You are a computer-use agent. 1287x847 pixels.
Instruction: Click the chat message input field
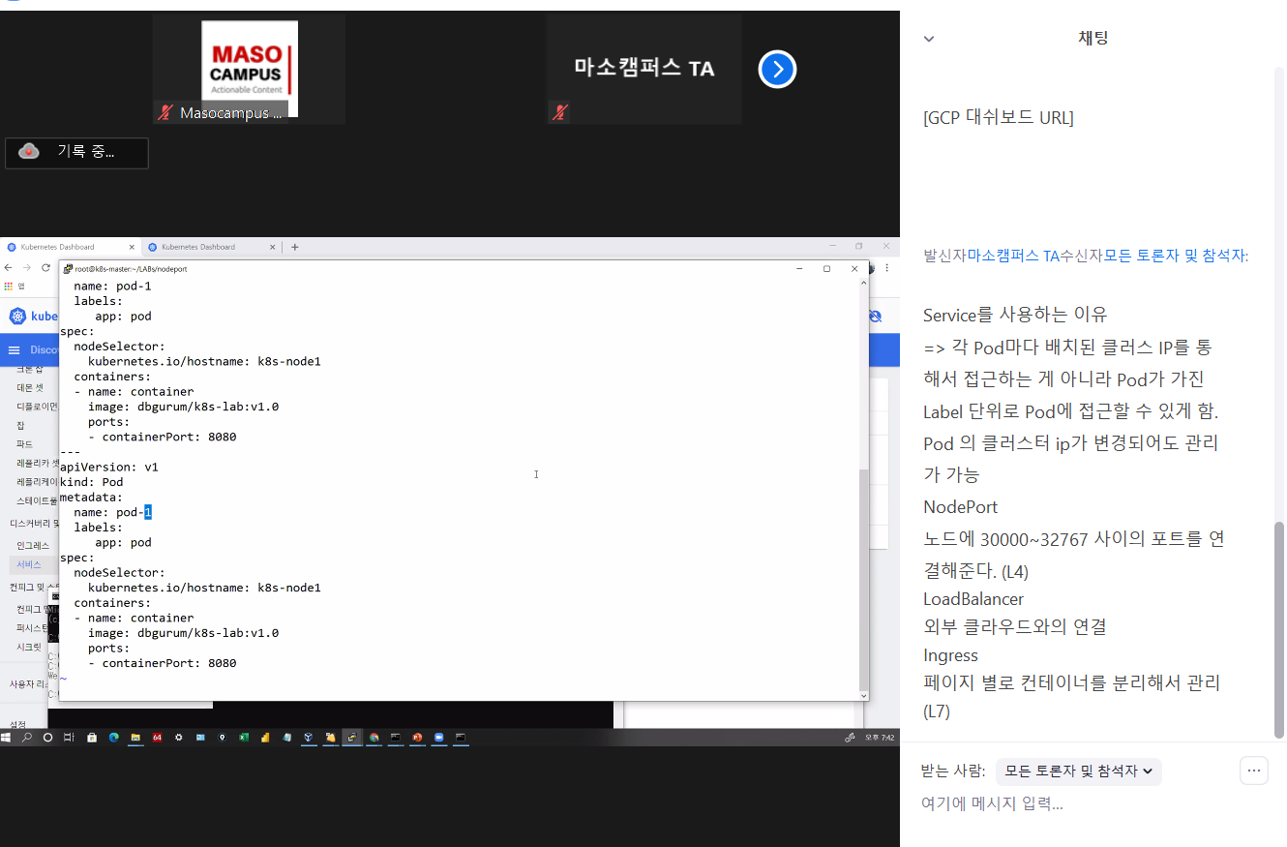coord(1064,803)
